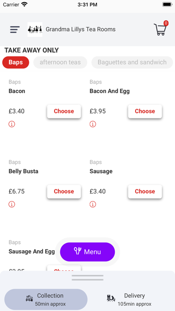
Task: Select the Baps category tab
Action: click(16, 62)
